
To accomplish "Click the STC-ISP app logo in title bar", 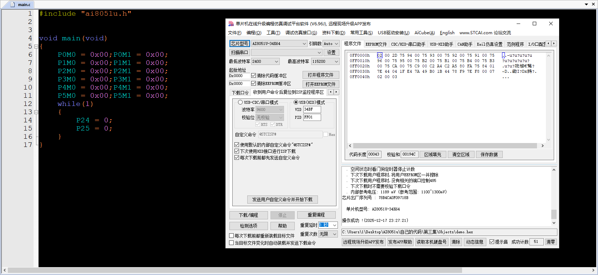I will click(x=231, y=24).
